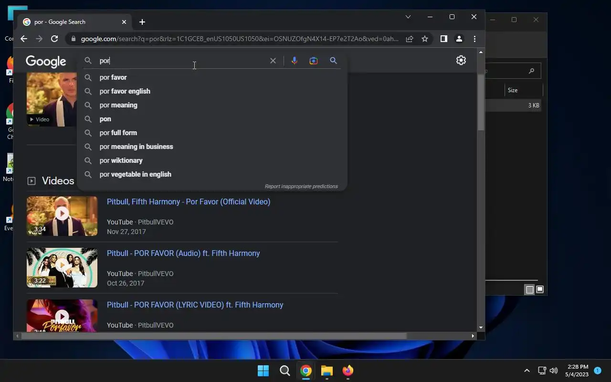Click the Chrome back arrow
The width and height of the screenshot is (611, 382).
click(x=24, y=39)
